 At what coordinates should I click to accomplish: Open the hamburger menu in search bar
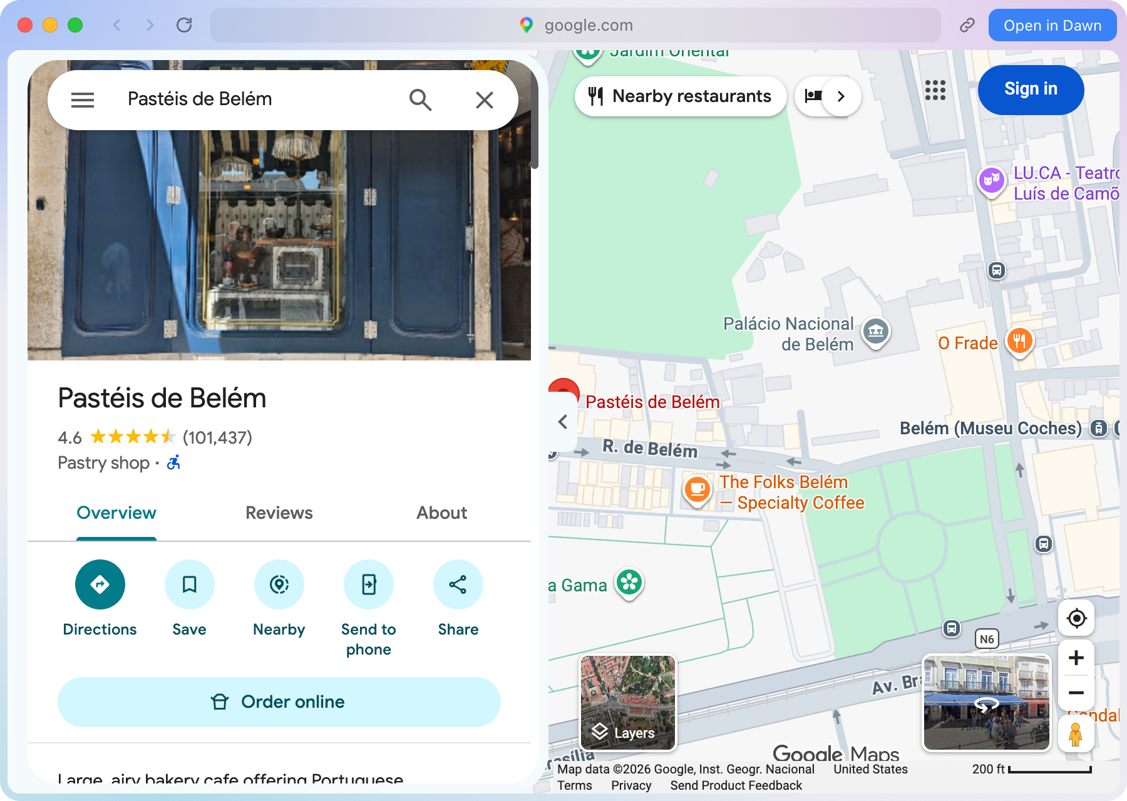pos(83,99)
